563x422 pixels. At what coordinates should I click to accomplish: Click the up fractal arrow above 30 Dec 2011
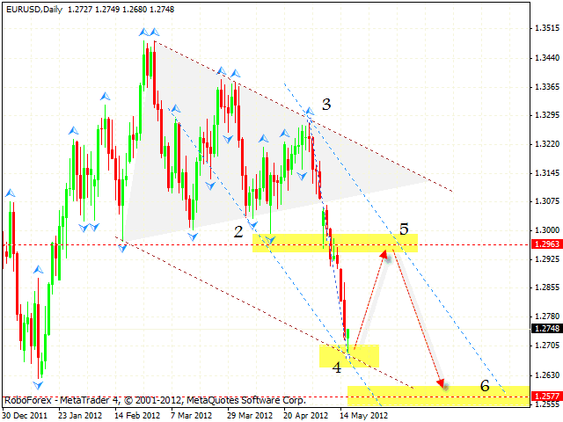(10, 193)
